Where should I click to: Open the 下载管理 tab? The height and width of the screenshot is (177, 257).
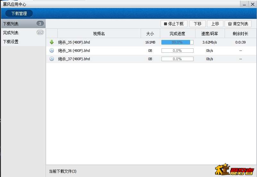pyautogui.click(x=19, y=13)
